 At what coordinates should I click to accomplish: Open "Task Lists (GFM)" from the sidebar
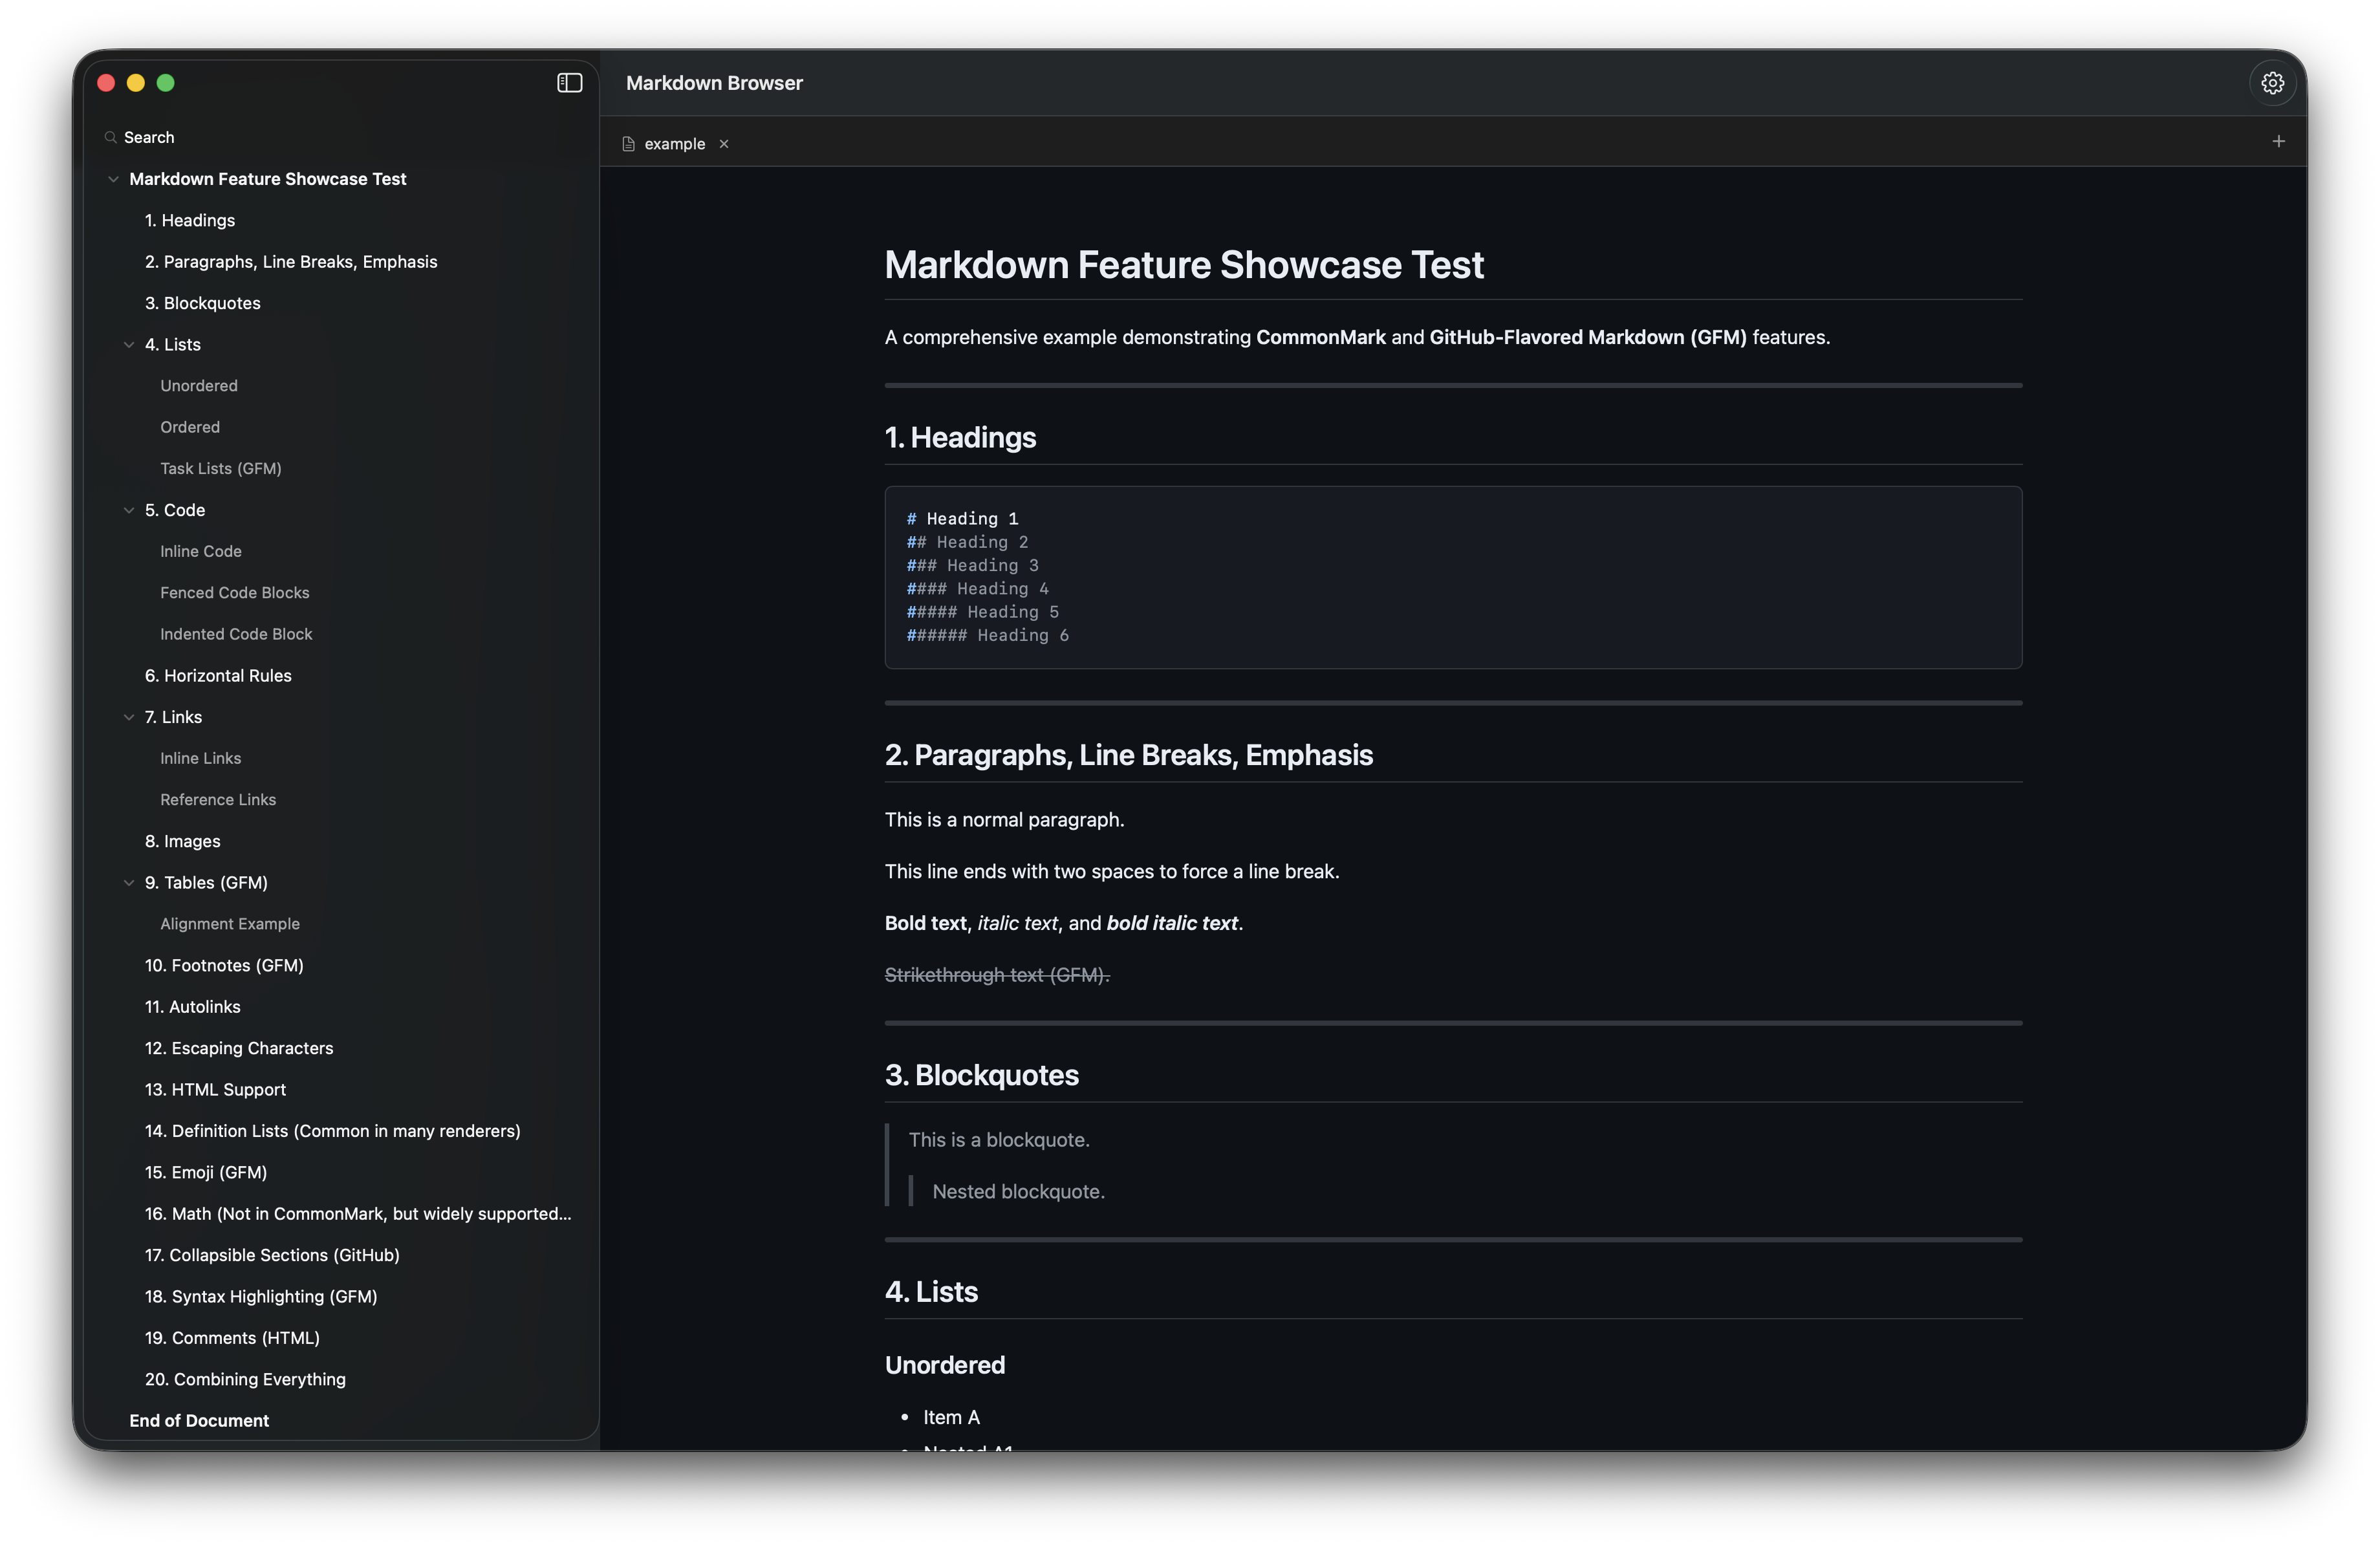tap(221, 468)
